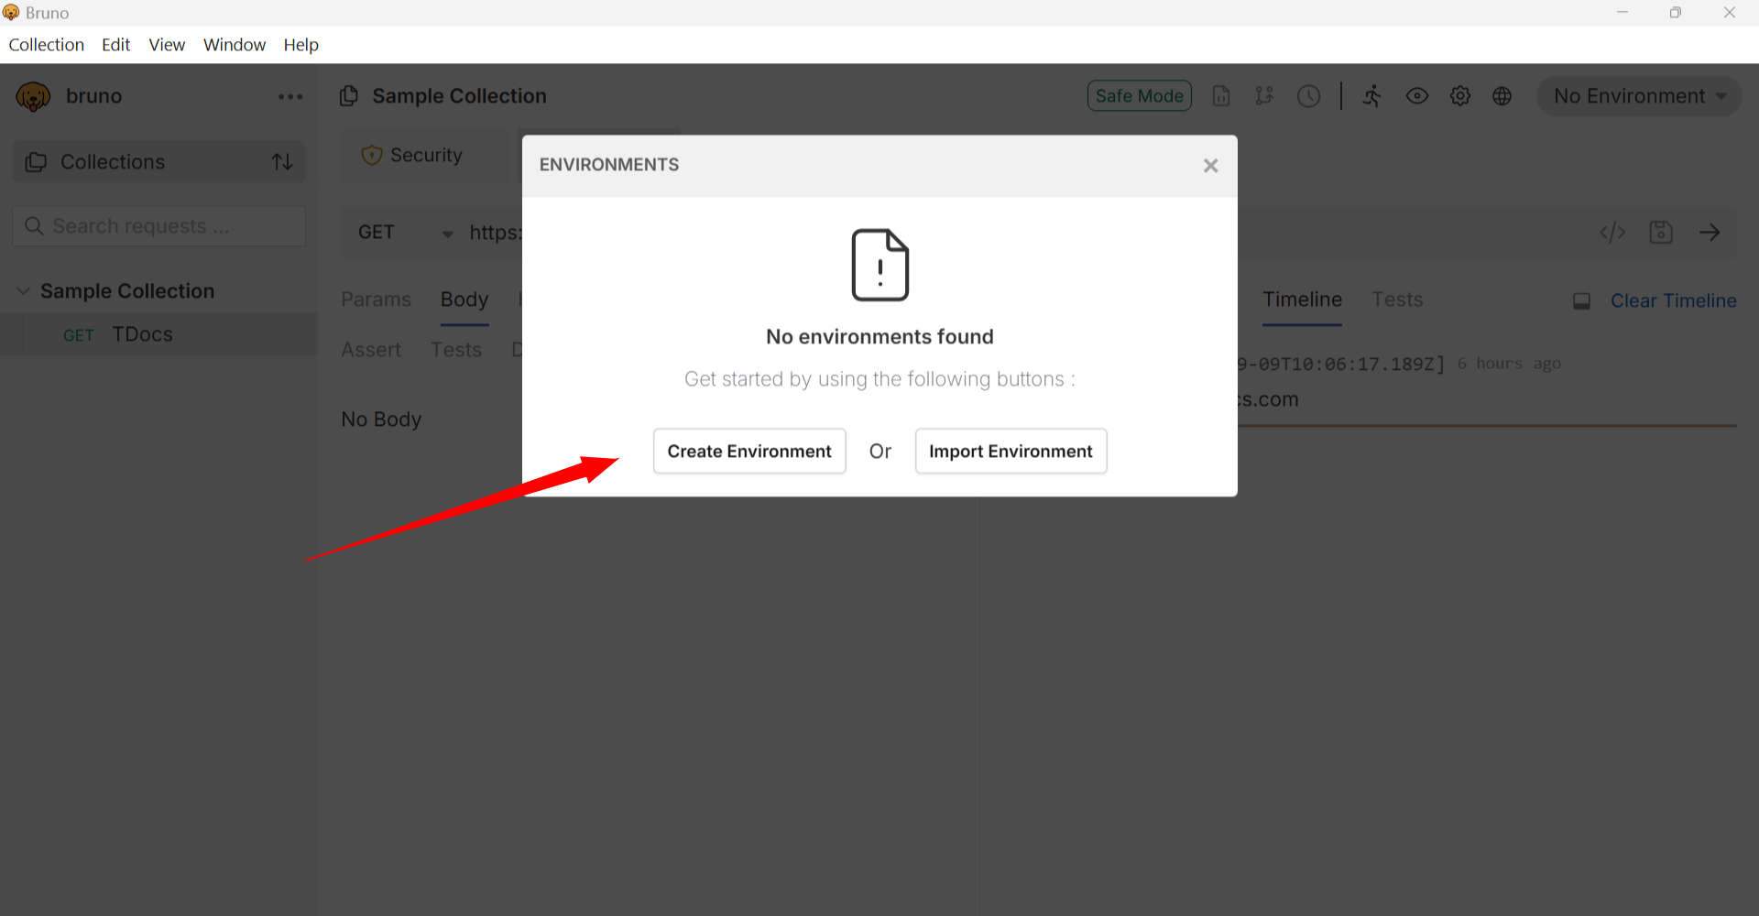The image size is (1759, 916).
Task: Click 'No environments found' heading
Action: click(x=879, y=337)
